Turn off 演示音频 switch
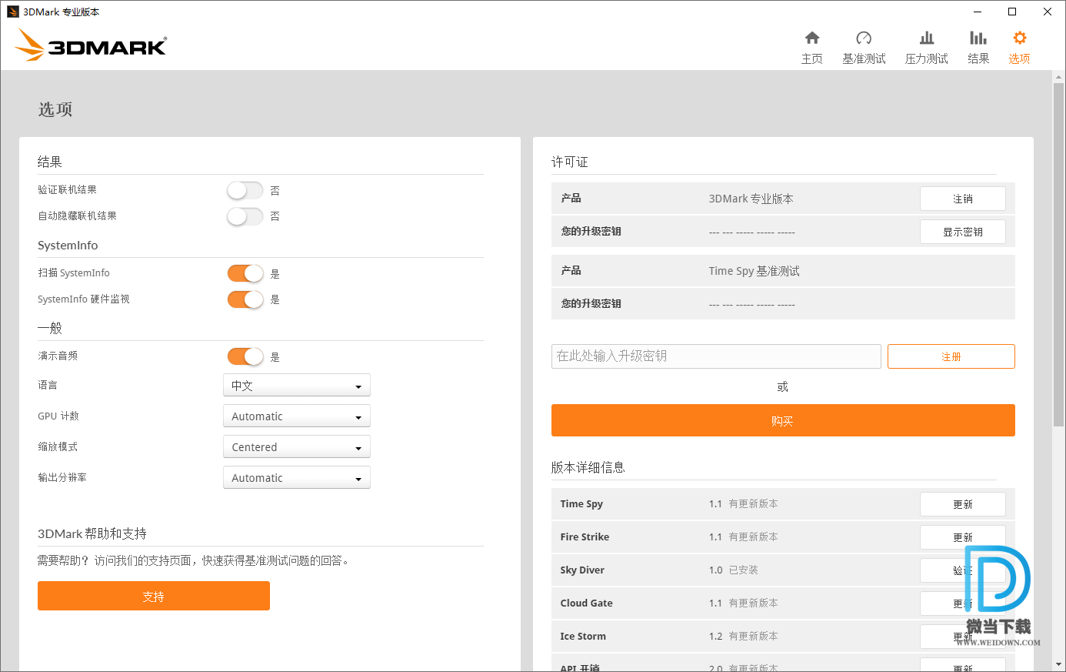 (x=245, y=356)
